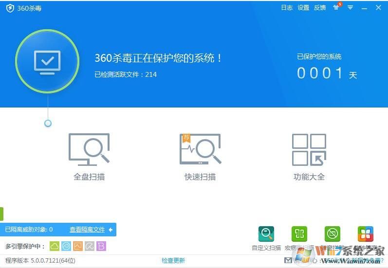Click the blue spiral engine icon
Viewport: 388px width, 268px height.
(66, 246)
